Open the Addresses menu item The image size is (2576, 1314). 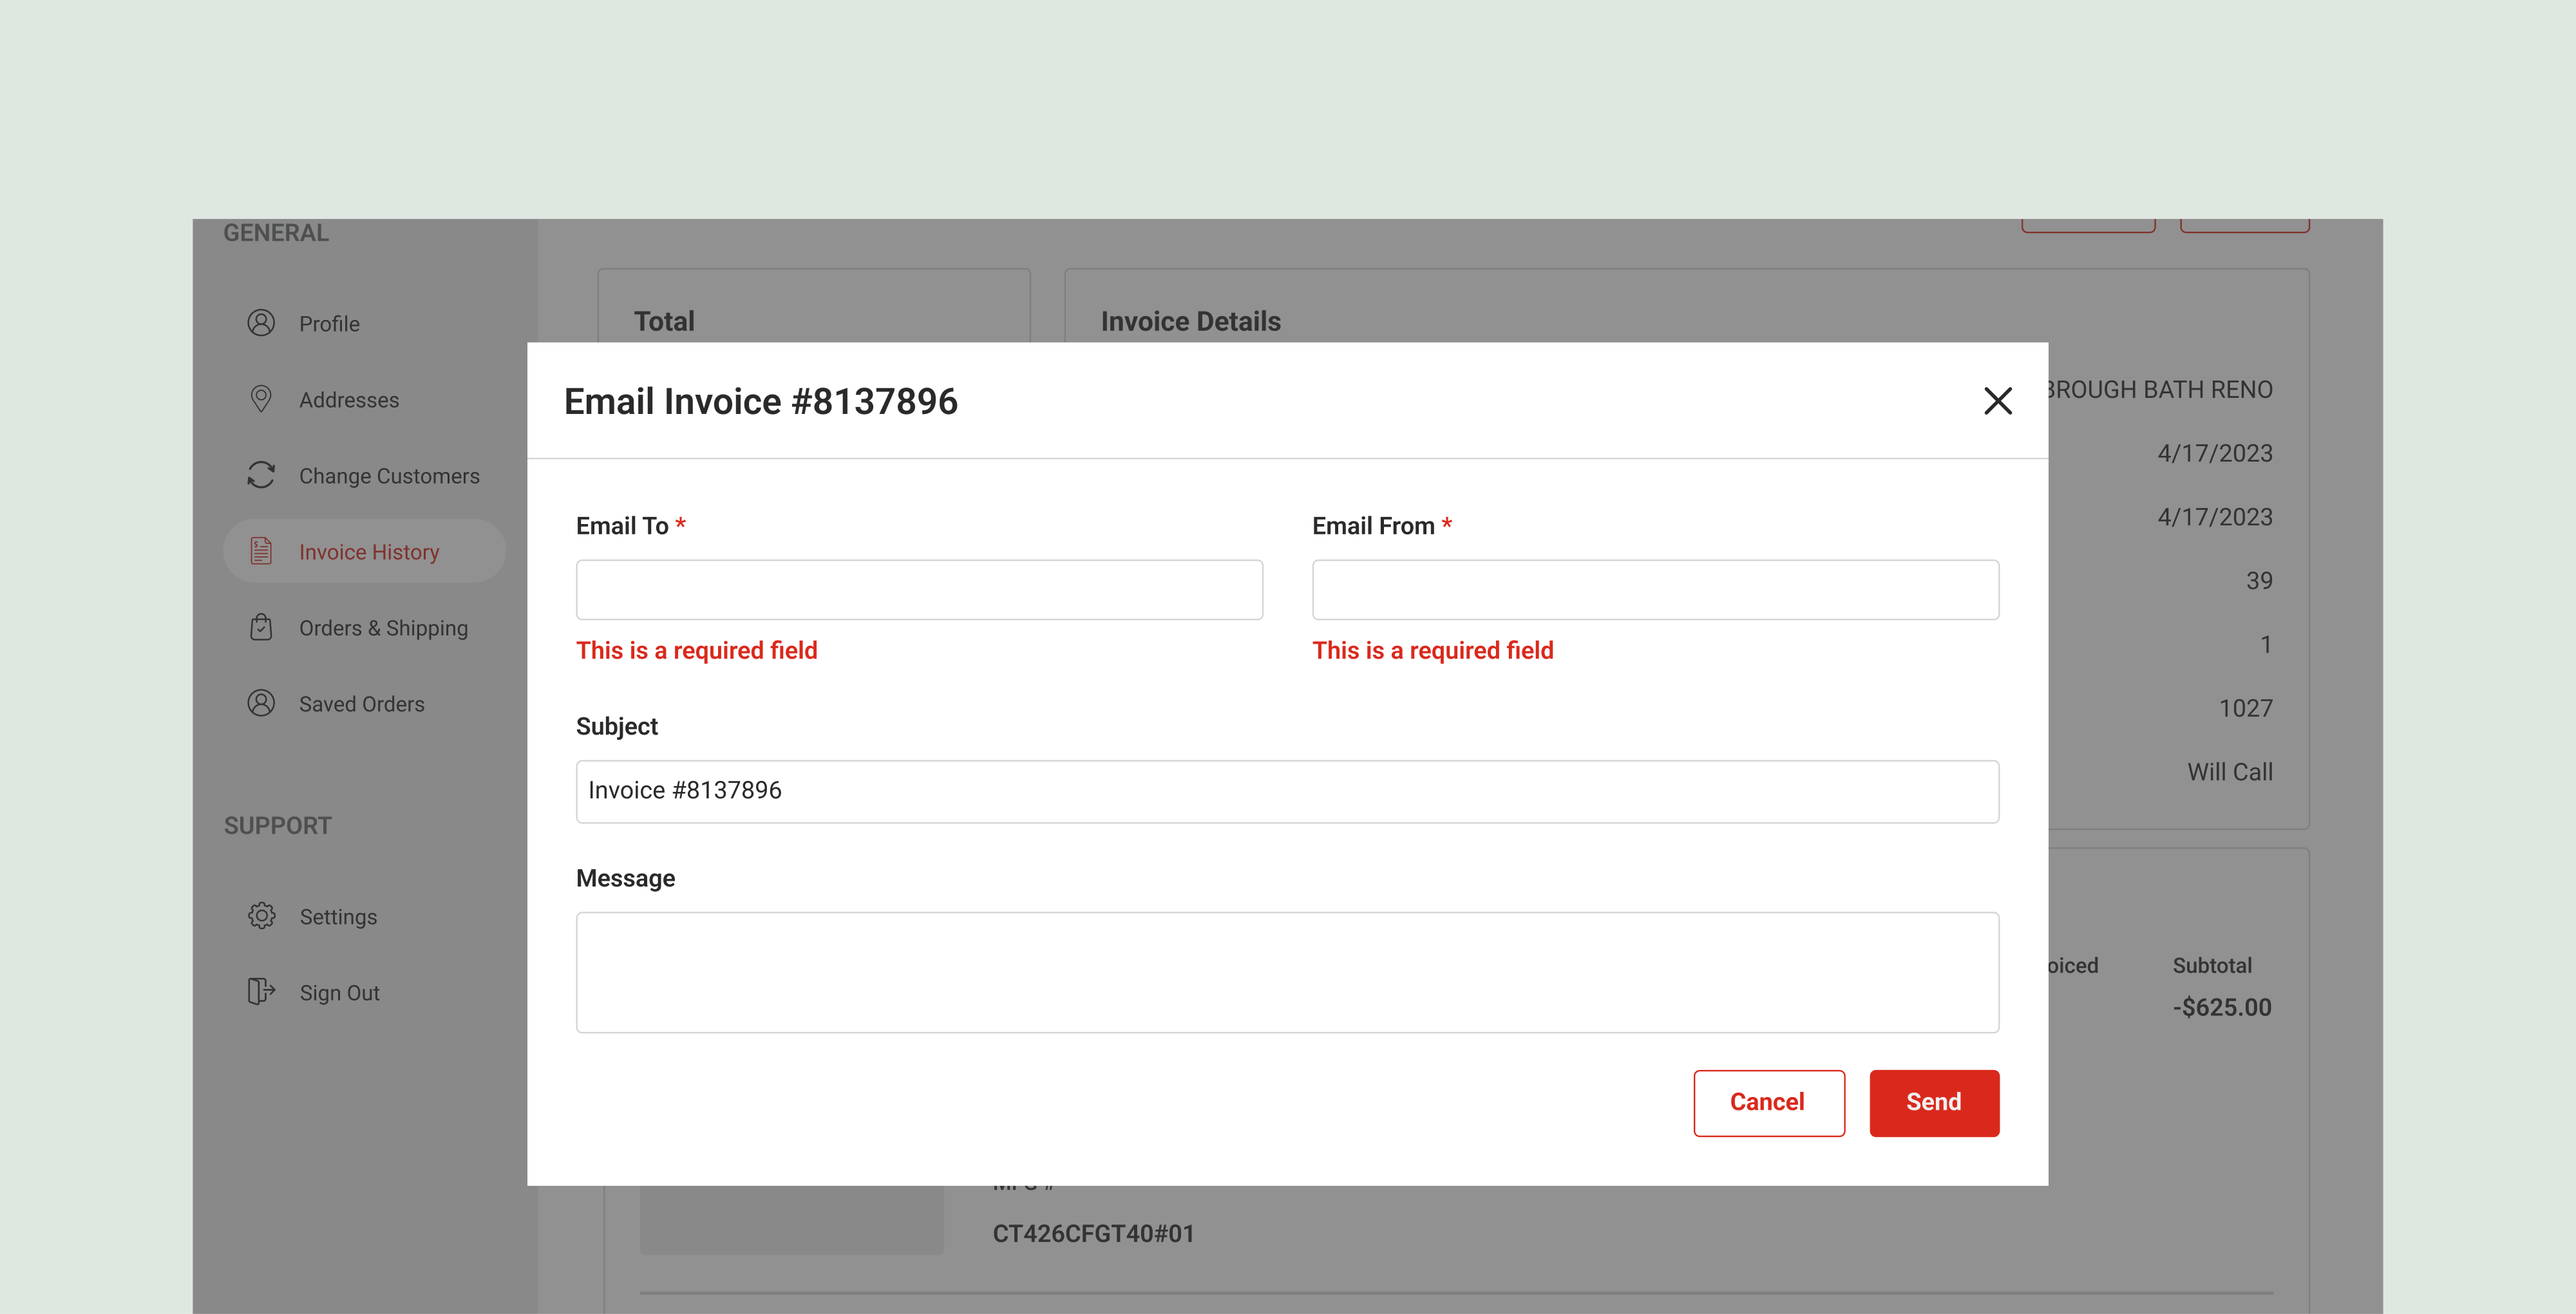(349, 400)
